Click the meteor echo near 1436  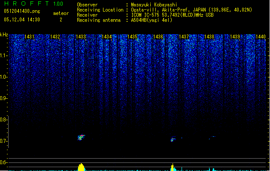173,139
